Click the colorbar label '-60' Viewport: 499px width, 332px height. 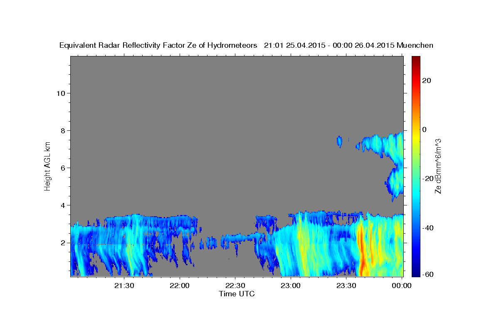pos(427,274)
